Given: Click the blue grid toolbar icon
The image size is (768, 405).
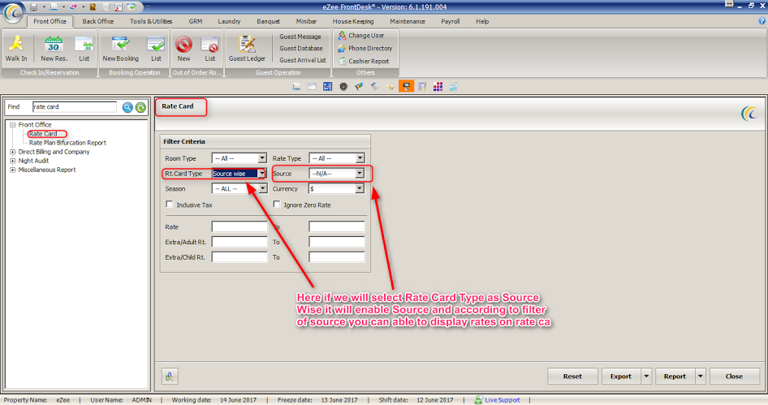Looking at the screenshot, I should point(328,87).
